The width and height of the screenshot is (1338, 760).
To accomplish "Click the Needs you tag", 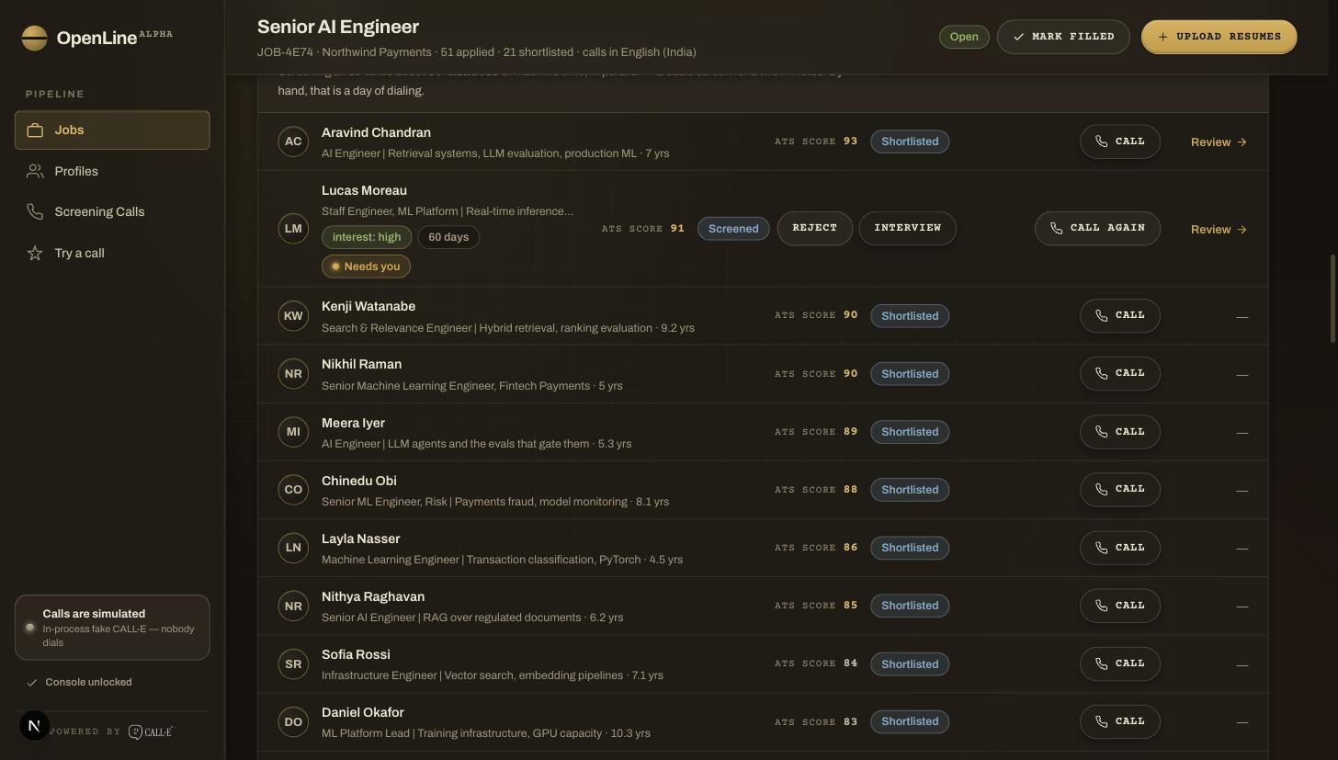I will [366, 267].
